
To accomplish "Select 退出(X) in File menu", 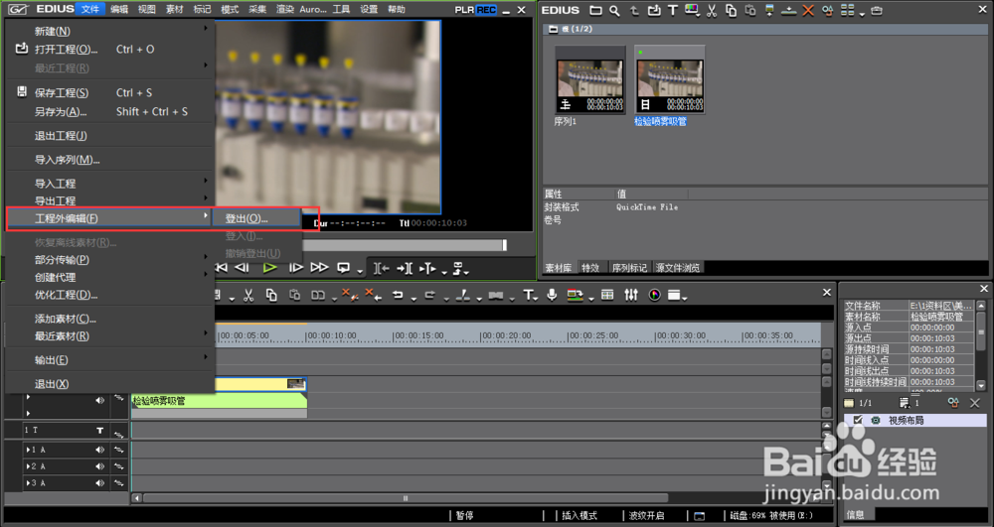I will click(110, 384).
